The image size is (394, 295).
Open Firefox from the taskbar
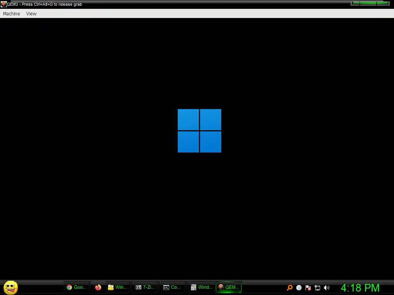point(98,287)
